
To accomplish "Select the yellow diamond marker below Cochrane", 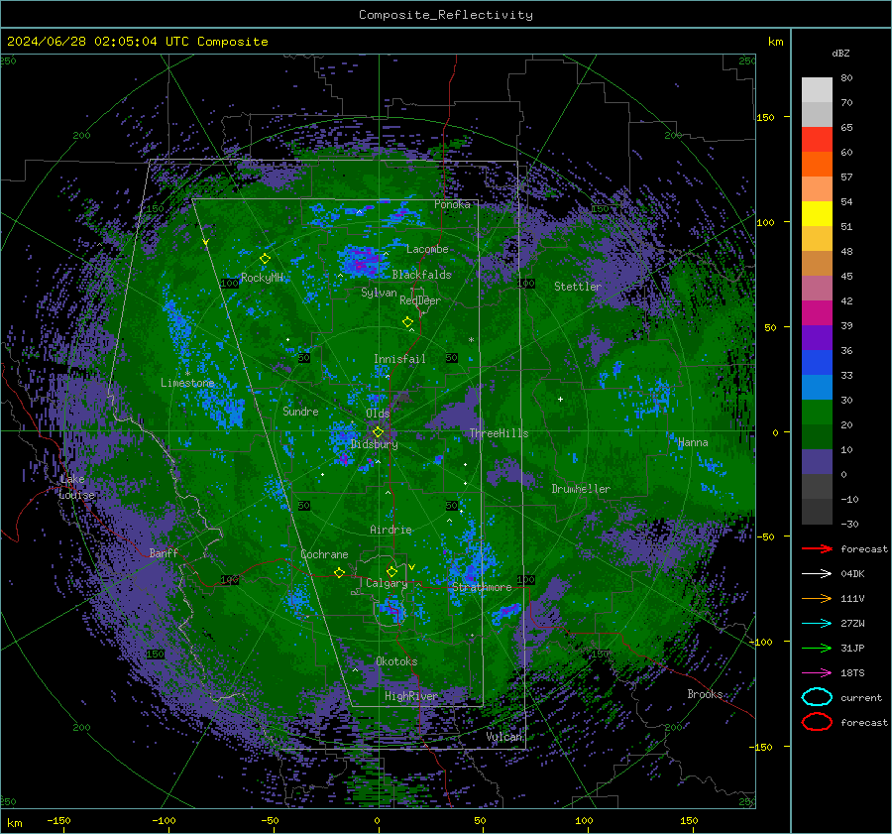I will (x=339, y=572).
